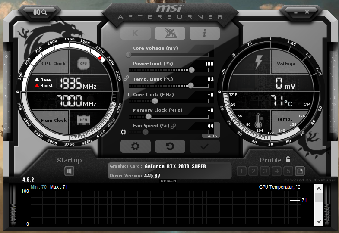Viewport: 339px width, 233px height.
Task: Click the Temp. Limit slider handle
Action: tap(191, 86)
